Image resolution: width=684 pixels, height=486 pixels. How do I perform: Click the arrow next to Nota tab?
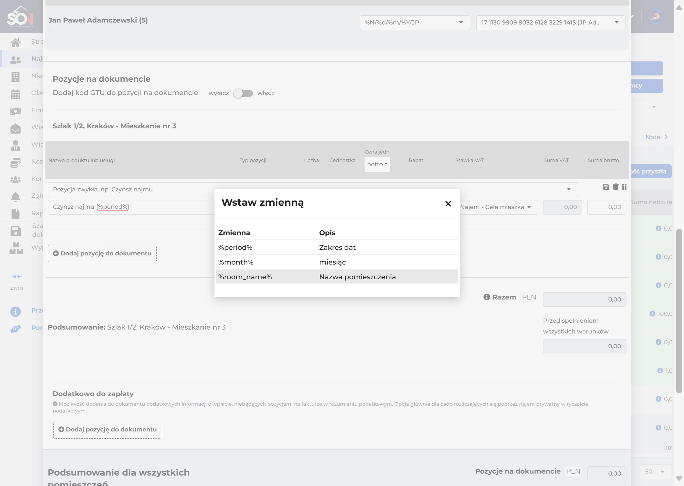coord(666,137)
